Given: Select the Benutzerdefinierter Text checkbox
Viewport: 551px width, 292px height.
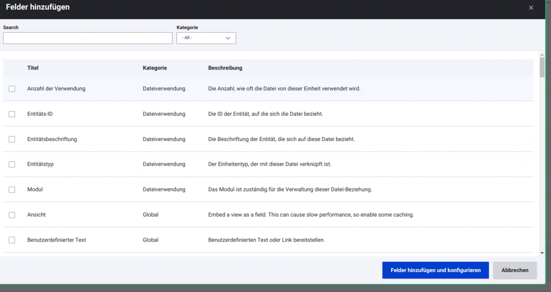Looking at the screenshot, I should (x=12, y=240).
